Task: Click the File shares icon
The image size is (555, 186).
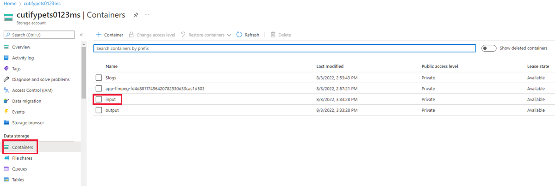Action: (6, 158)
